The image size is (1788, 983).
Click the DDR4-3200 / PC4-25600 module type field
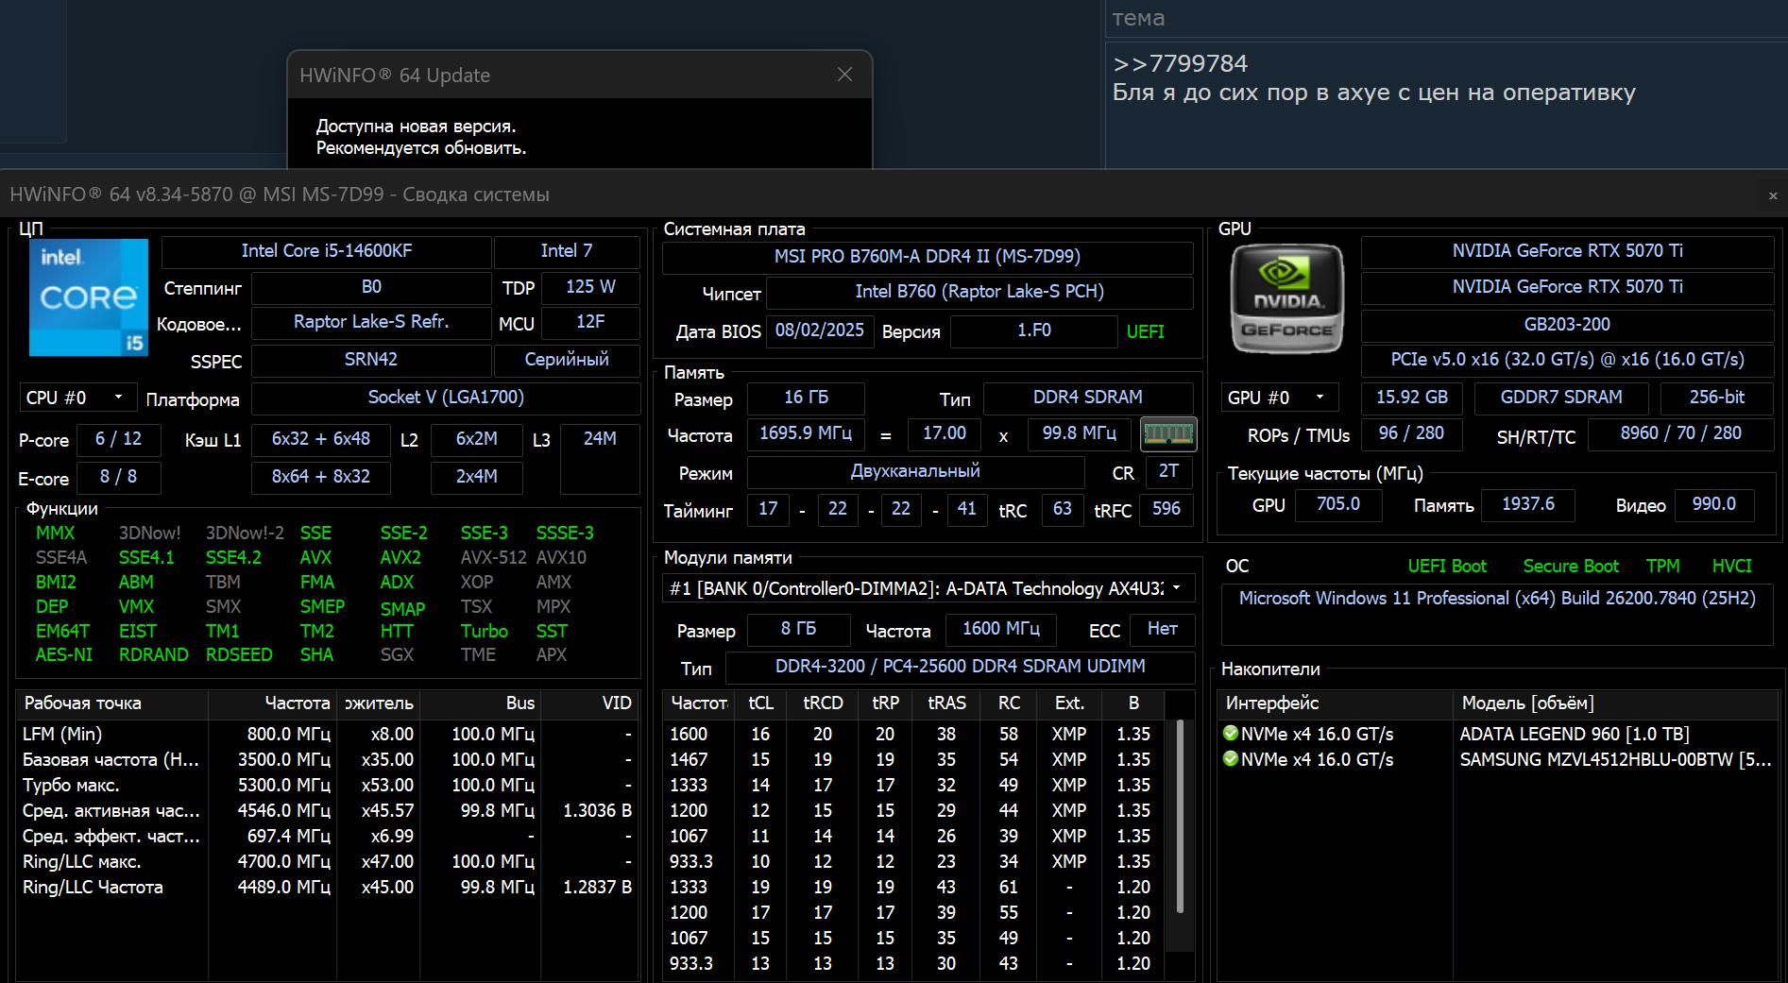click(961, 667)
